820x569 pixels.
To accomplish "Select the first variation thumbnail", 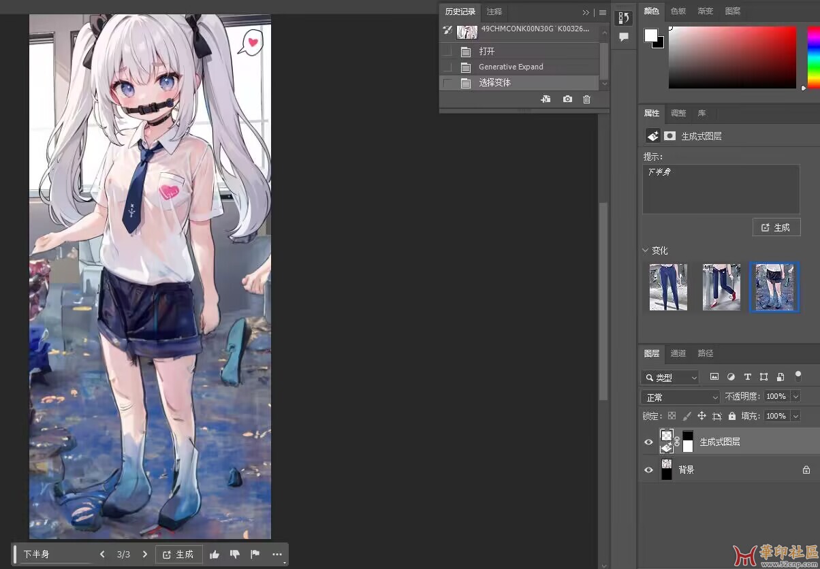I will (668, 287).
